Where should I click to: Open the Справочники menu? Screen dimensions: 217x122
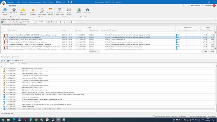tap(11, 2)
